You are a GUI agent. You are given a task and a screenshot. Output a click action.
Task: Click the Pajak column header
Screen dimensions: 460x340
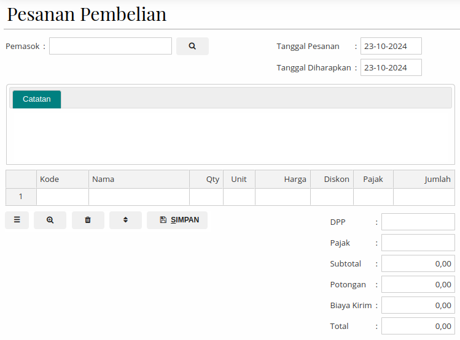(373, 179)
